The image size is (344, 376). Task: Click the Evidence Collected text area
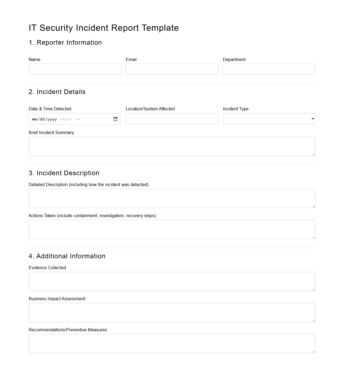(x=172, y=281)
